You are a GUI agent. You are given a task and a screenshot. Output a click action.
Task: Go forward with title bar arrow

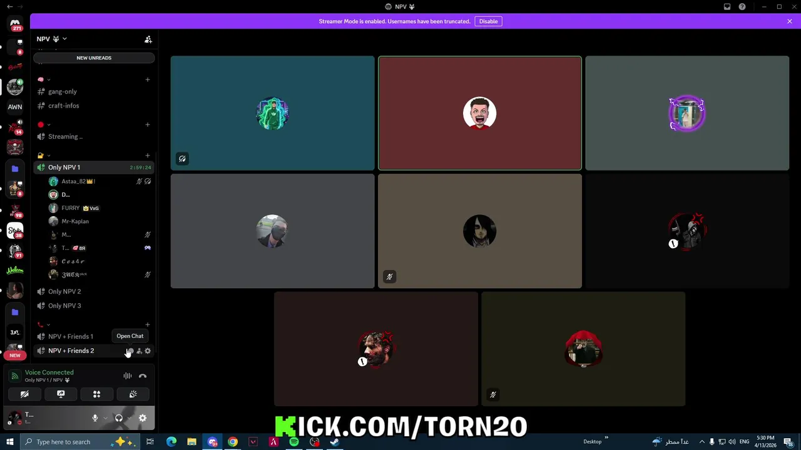coord(21,6)
